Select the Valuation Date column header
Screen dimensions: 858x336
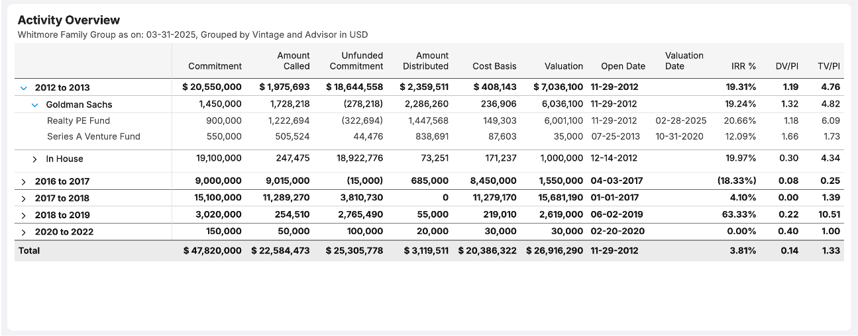coord(684,61)
